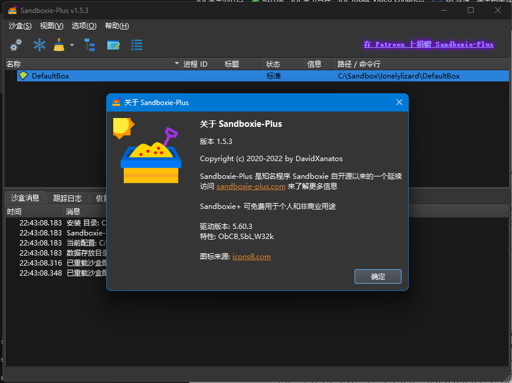Click the 特性: ObCB,SbL,W32k text
Screen dimensions: 512x383
(237, 236)
